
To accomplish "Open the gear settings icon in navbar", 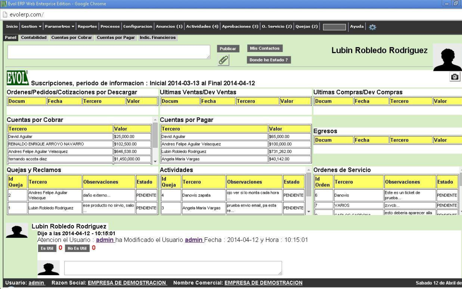I will tap(372, 27).
